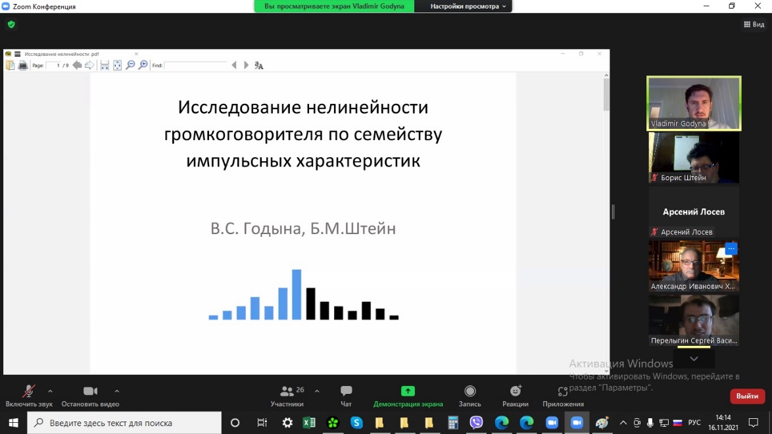The height and width of the screenshot is (434, 772).
Task: Open Settings gear from taskbar
Action: click(287, 423)
